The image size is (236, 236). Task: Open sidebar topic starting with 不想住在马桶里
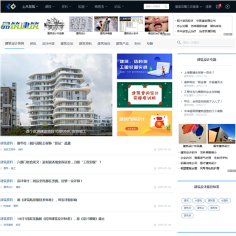[x=202, y=92]
